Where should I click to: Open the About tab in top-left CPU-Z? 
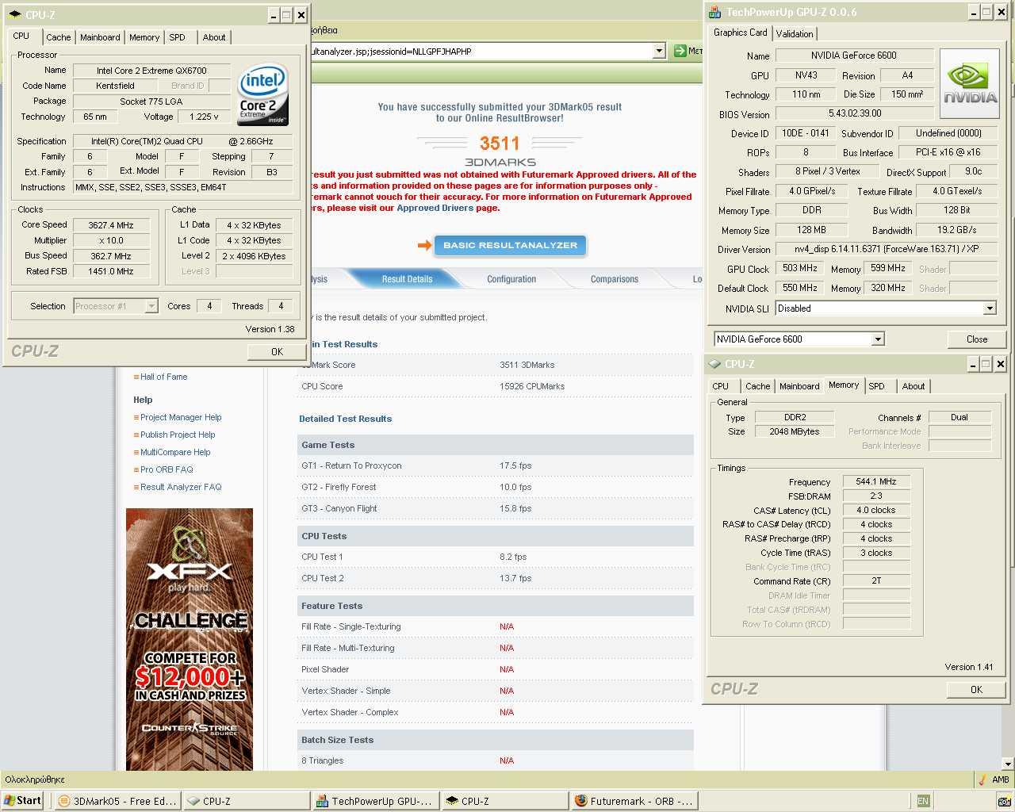pyautogui.click(x=214, y=37)
